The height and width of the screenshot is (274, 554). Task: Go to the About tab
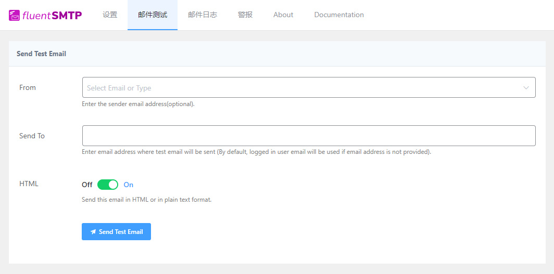pyautogui.click(x=283, y=15)
